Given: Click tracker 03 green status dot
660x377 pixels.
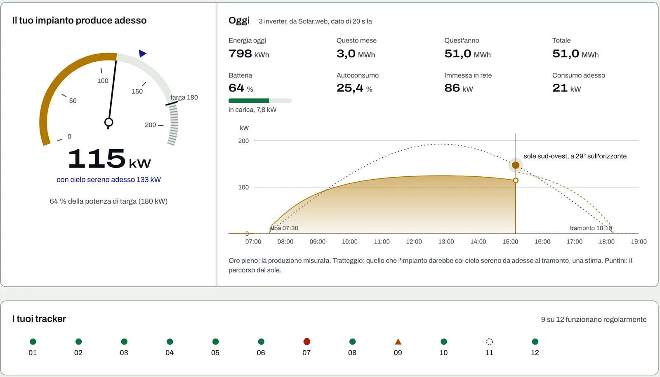Looking at the screenshot, I should [124, 342].
